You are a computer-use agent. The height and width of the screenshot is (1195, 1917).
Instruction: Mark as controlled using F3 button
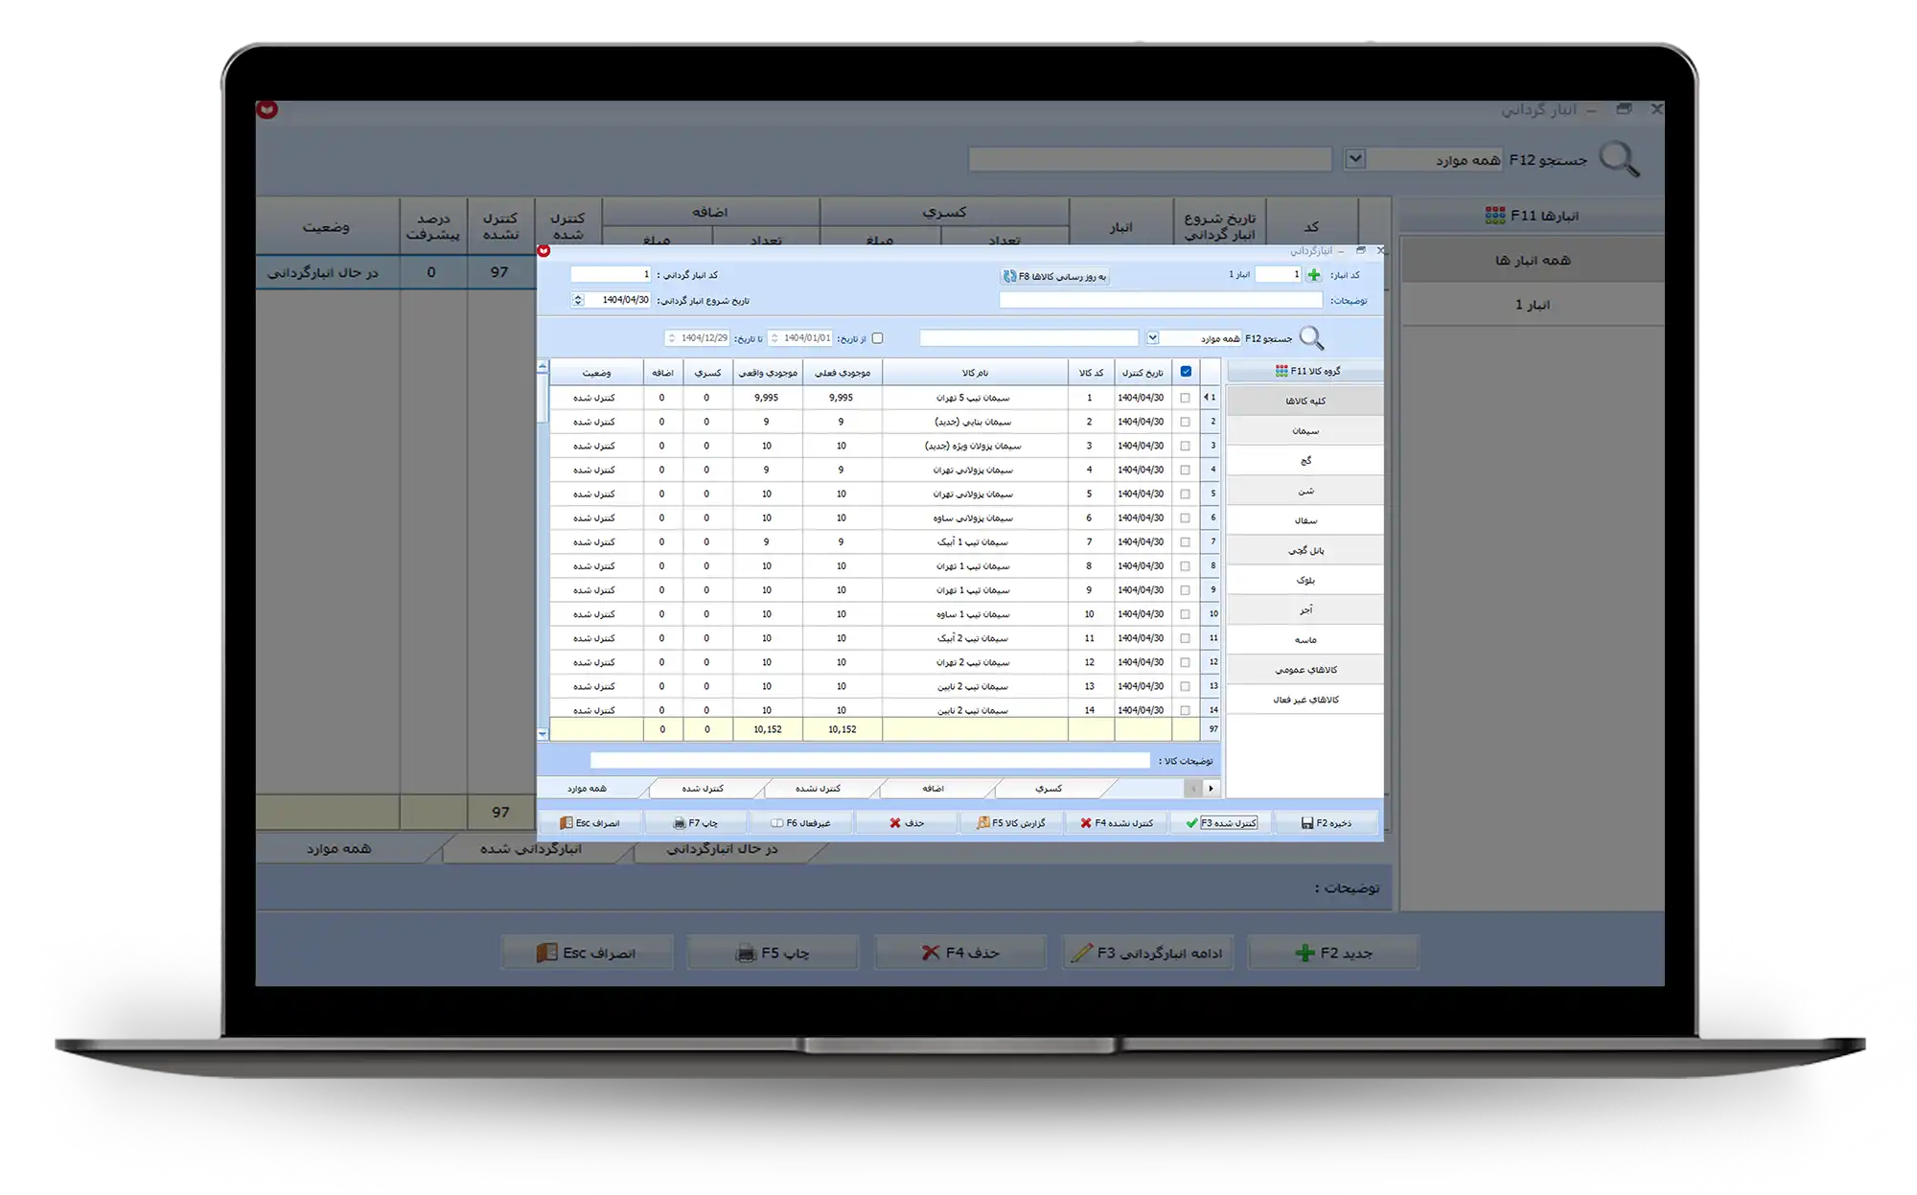pos(1221,823)
